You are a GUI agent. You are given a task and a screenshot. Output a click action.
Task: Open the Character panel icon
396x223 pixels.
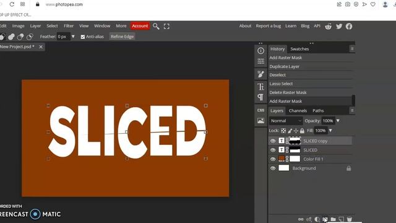coord(260,87)
